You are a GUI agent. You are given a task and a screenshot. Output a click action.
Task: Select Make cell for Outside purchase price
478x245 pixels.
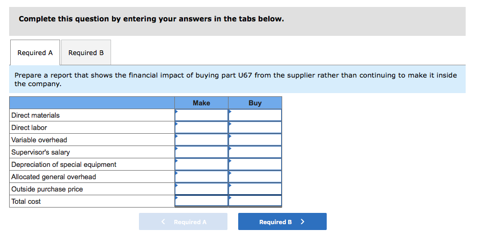(201, 189)
